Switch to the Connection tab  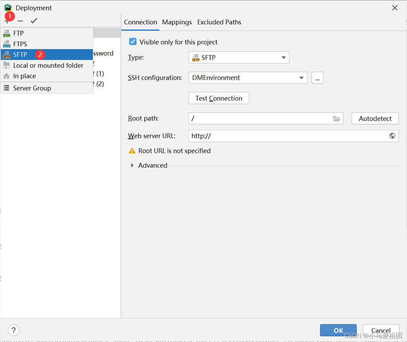coord(141,22)
